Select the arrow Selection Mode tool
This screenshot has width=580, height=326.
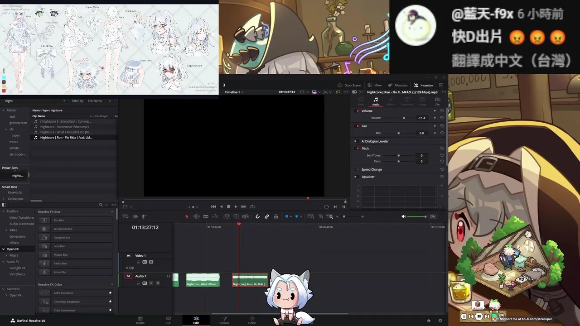pyautogui.click(x=187, y=216)
